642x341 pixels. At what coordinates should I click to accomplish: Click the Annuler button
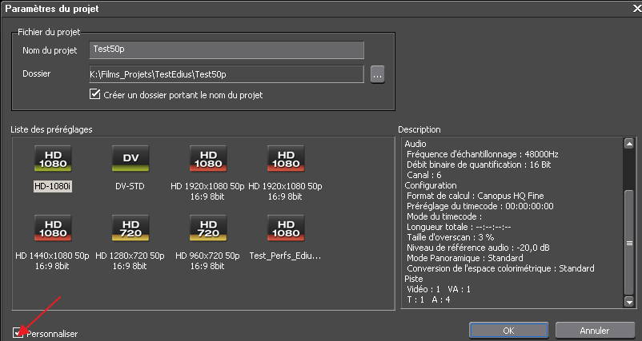(595, 330)
